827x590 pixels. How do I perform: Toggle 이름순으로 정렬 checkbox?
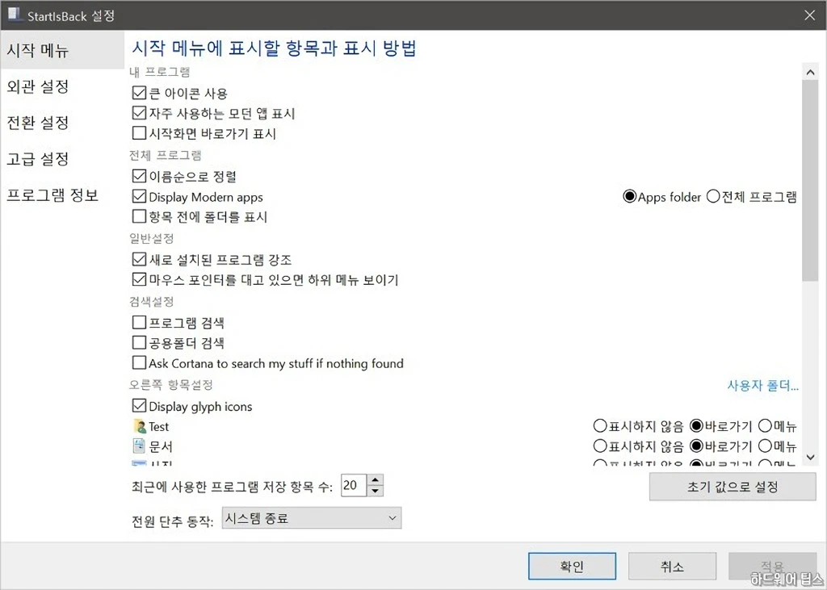click(139, 176)
